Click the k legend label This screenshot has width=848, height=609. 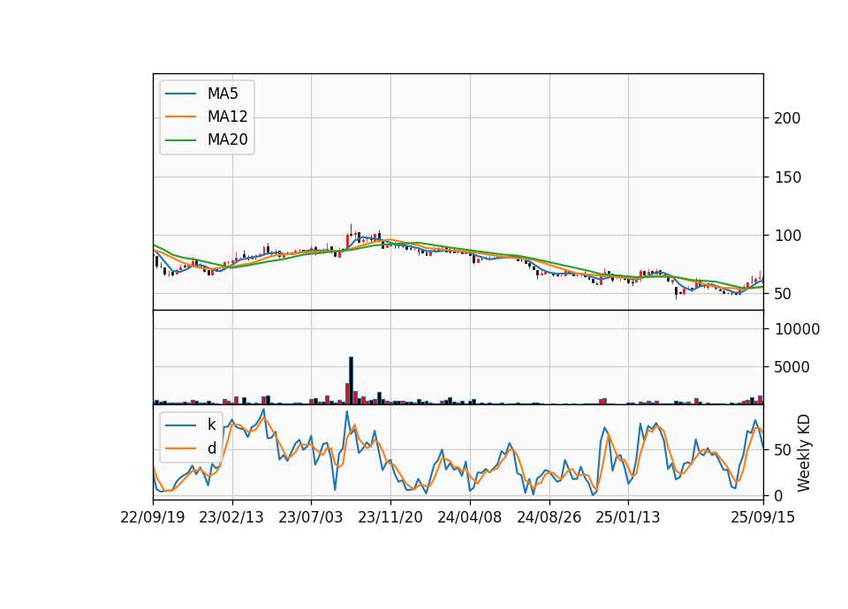pyautogui.click(x=211, y=425)
